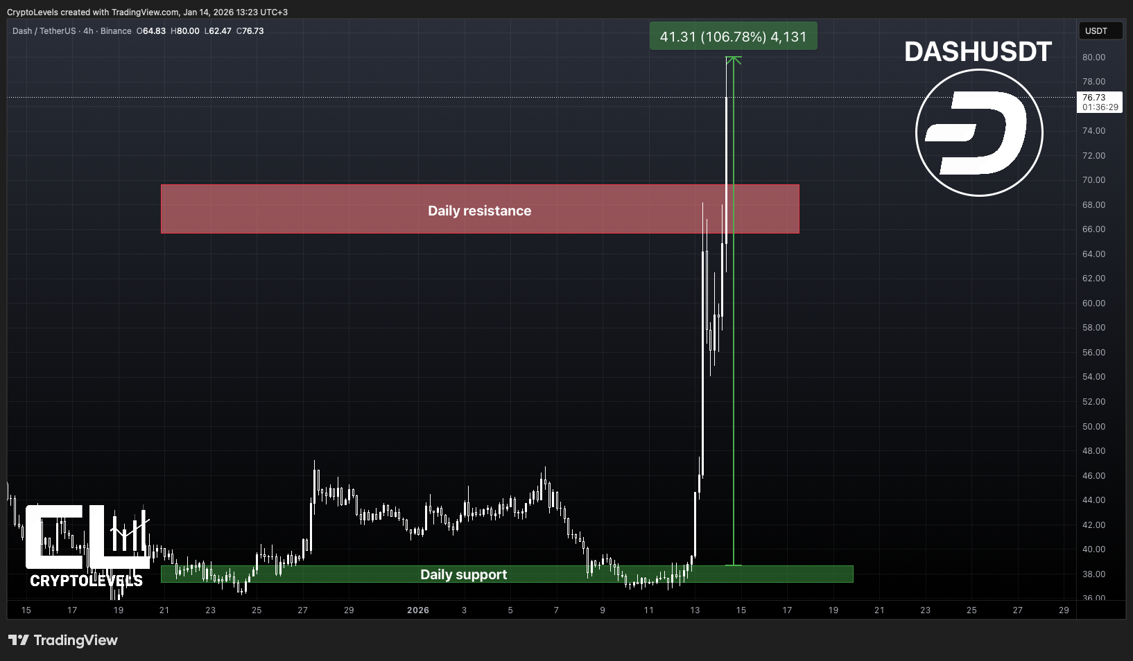
Task: Click the 48.00 price axis label
Action: pyautogui.click(x=1093, y=451)
